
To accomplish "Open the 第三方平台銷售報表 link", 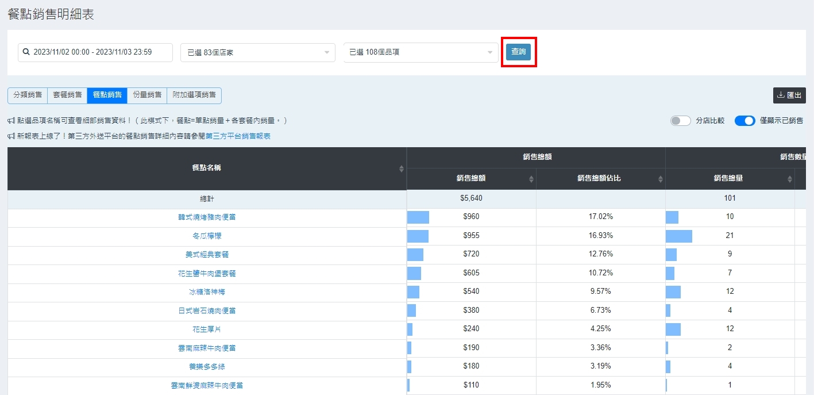I will (x=238, y=136).
